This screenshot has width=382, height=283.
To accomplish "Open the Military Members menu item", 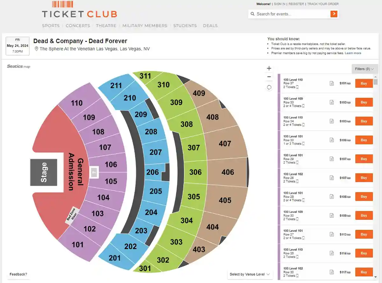I will coord(145,25).
